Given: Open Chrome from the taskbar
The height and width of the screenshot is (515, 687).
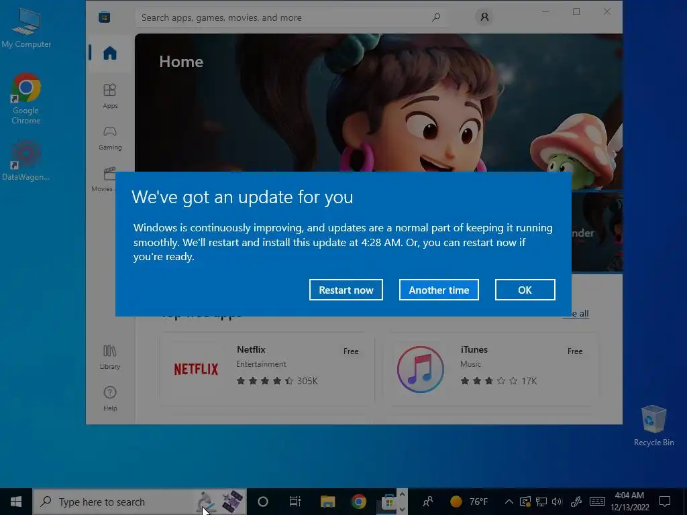Looking at the screenshot, I should click(x=358, y=502).
